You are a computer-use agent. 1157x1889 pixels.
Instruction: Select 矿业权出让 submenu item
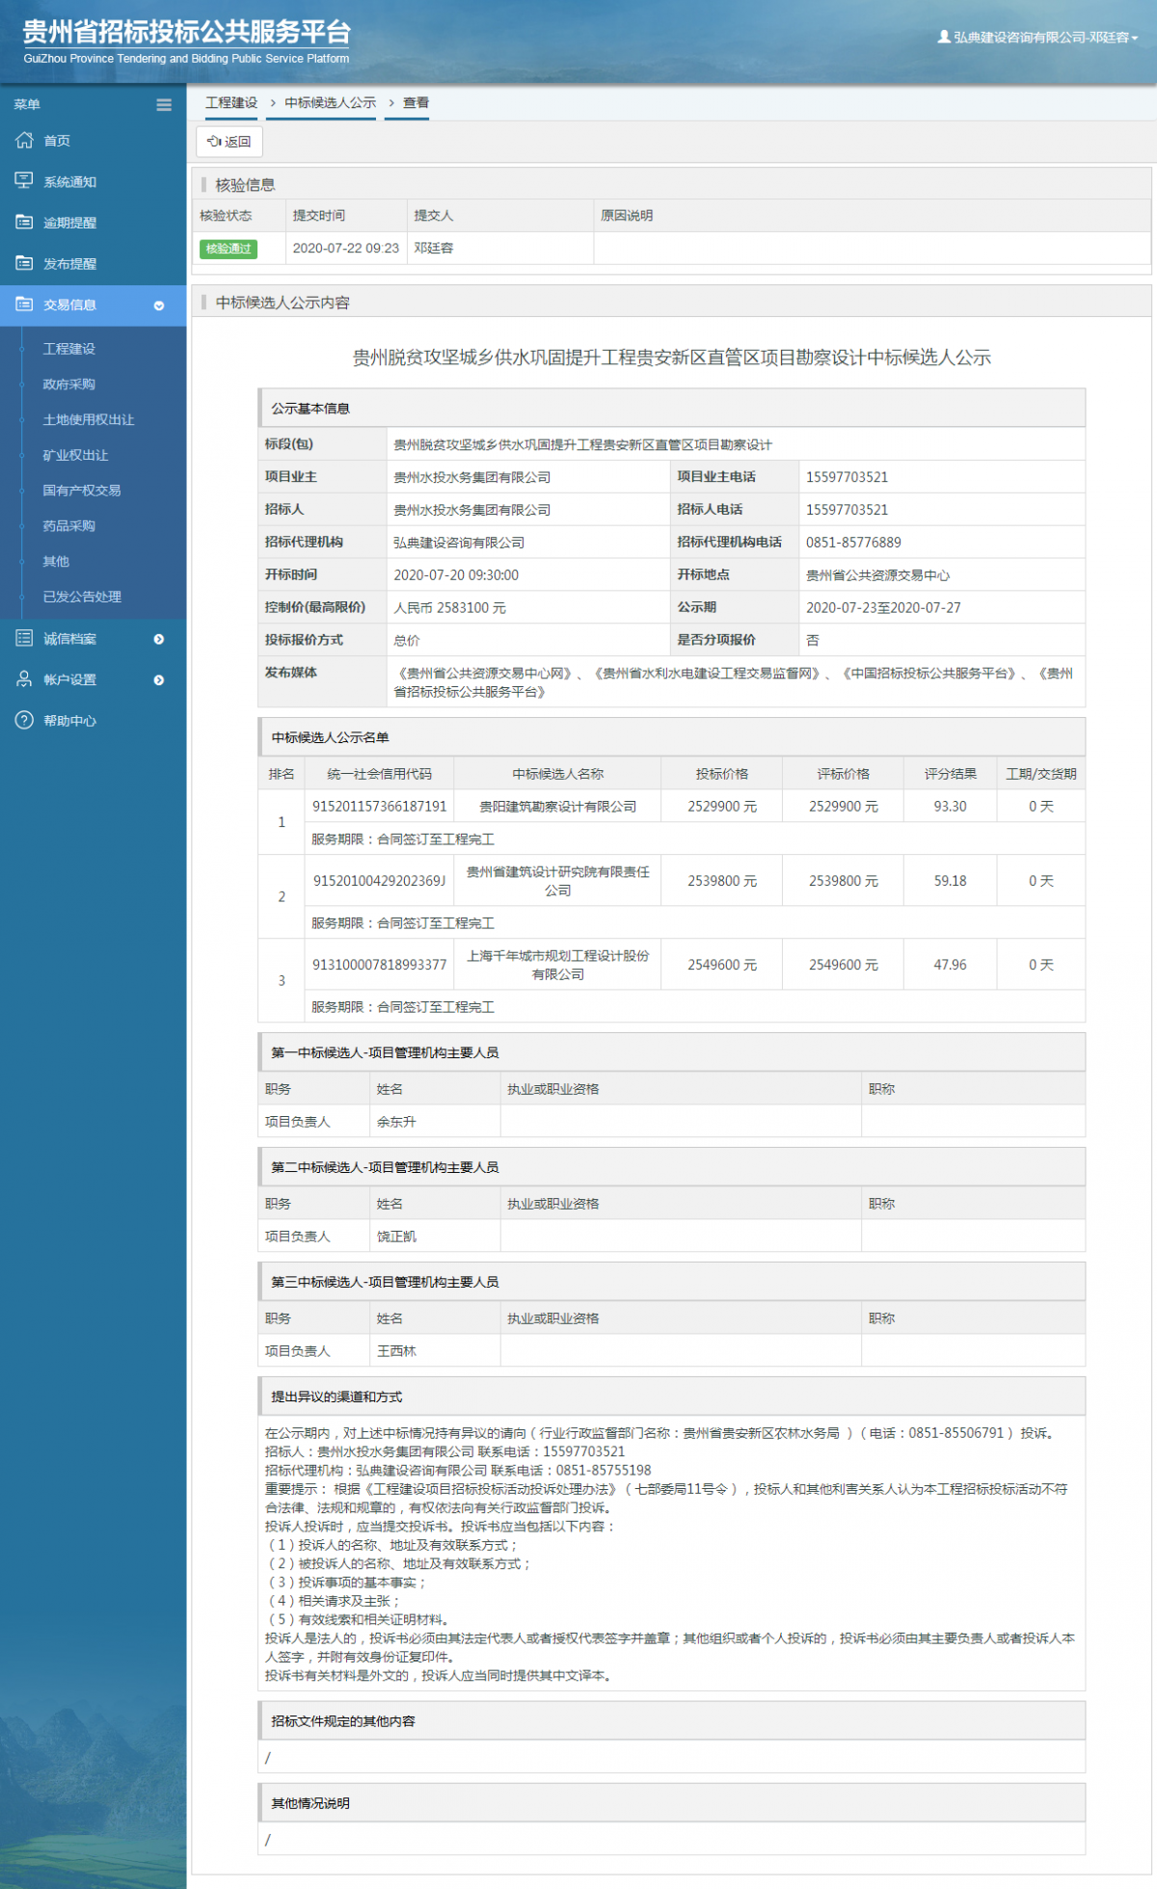point(75,455)
